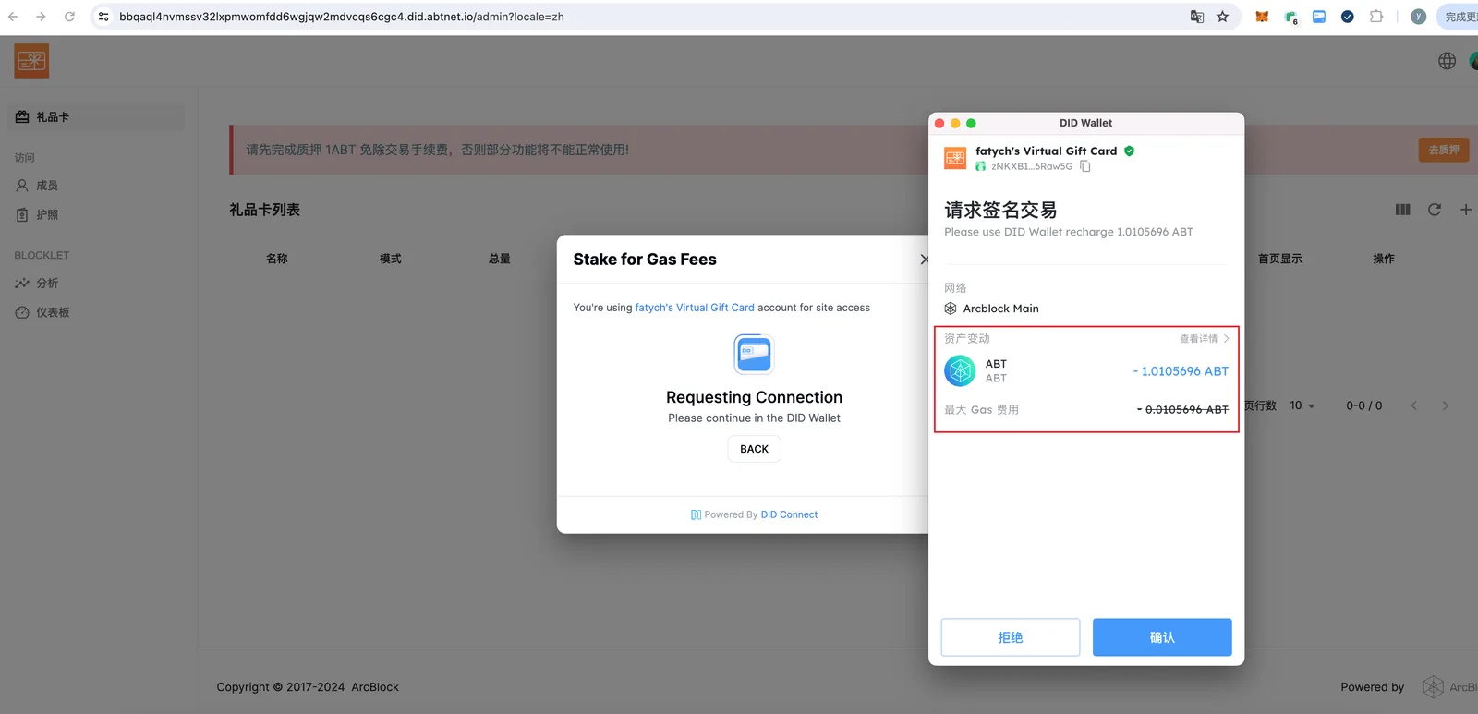Image resolution: width=1478 pixels, height=714 pixels.
Task: Click 确认 to confirm the transaction
Action: click(1162, 637)
